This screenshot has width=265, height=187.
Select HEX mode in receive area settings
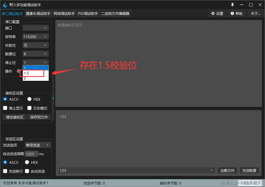pyautogui.click(x=29, y=99)
